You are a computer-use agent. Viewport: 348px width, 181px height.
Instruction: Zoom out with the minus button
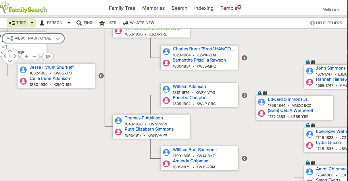pyautogui.click(x=34, y=56)
